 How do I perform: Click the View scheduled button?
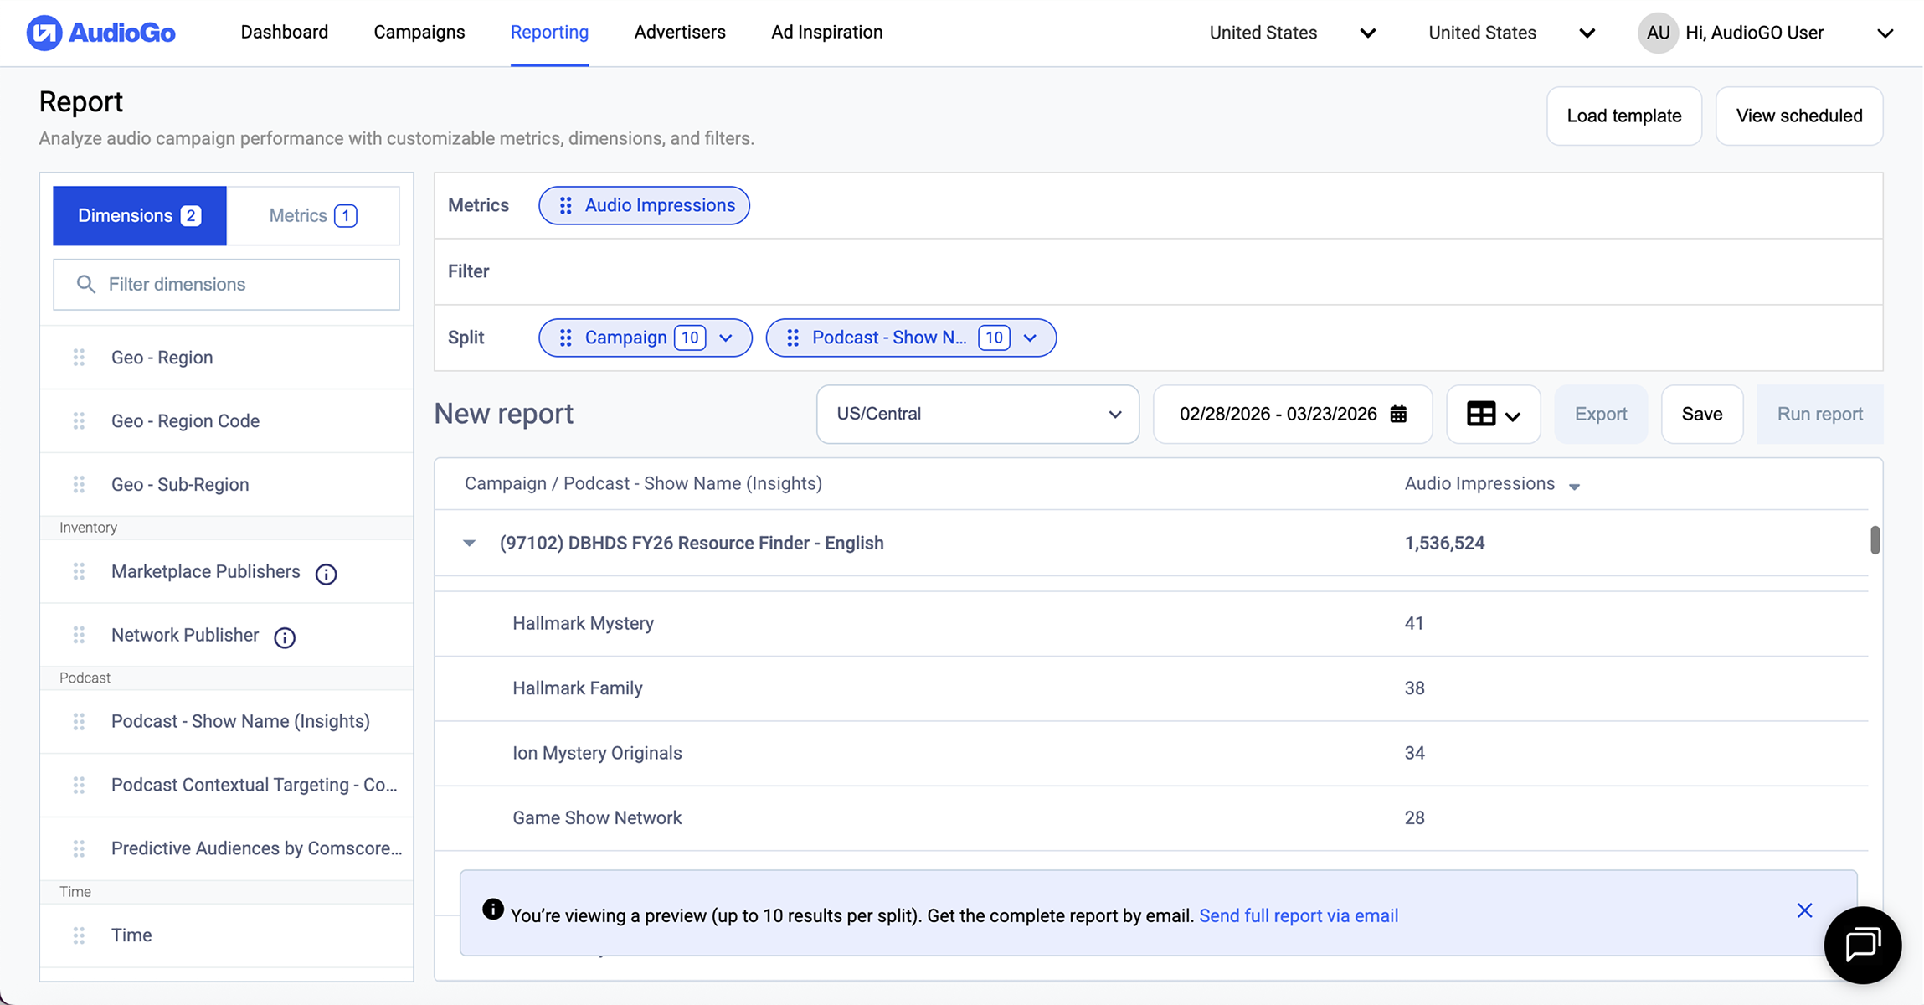(1798, 116)
